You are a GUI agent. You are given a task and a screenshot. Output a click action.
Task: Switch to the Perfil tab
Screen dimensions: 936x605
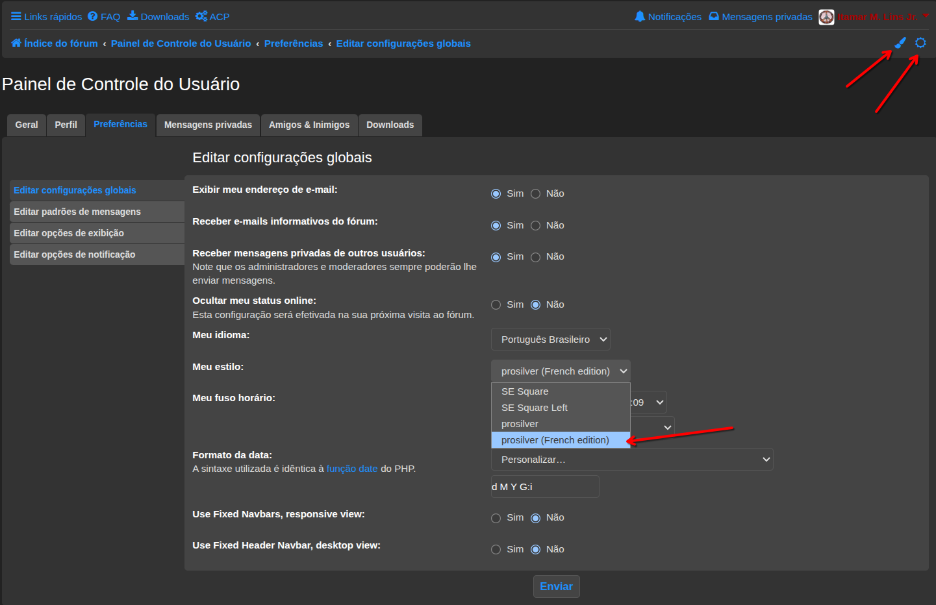[66, 125]
